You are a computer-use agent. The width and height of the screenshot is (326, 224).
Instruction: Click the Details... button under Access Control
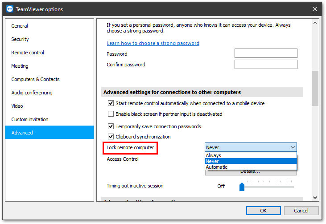tap(251, 172)
